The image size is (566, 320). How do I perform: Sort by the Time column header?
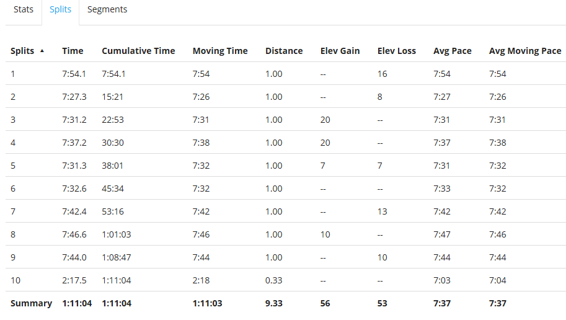pyautogui.click(x=73, y=51)
